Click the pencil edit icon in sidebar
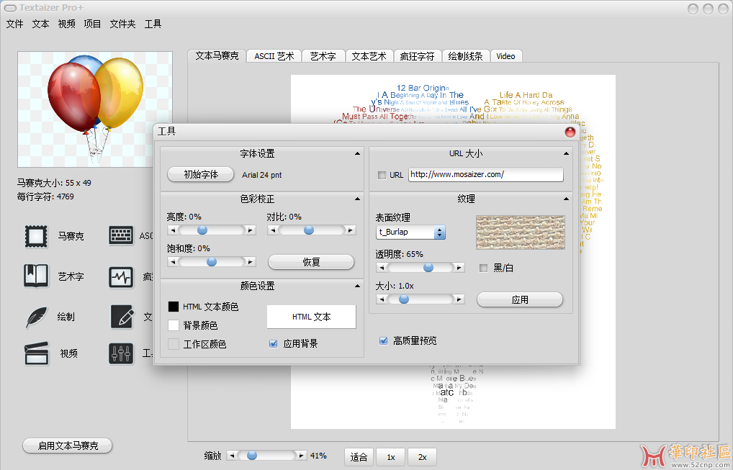The width and height of the screenshot is (733, 470). [121, 317]
